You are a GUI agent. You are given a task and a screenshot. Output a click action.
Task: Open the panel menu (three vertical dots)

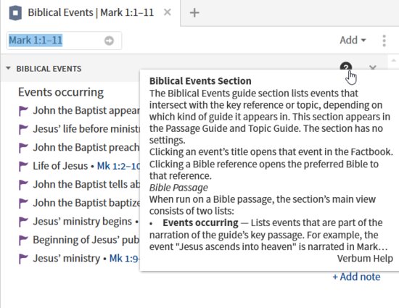tap(384, 41)
